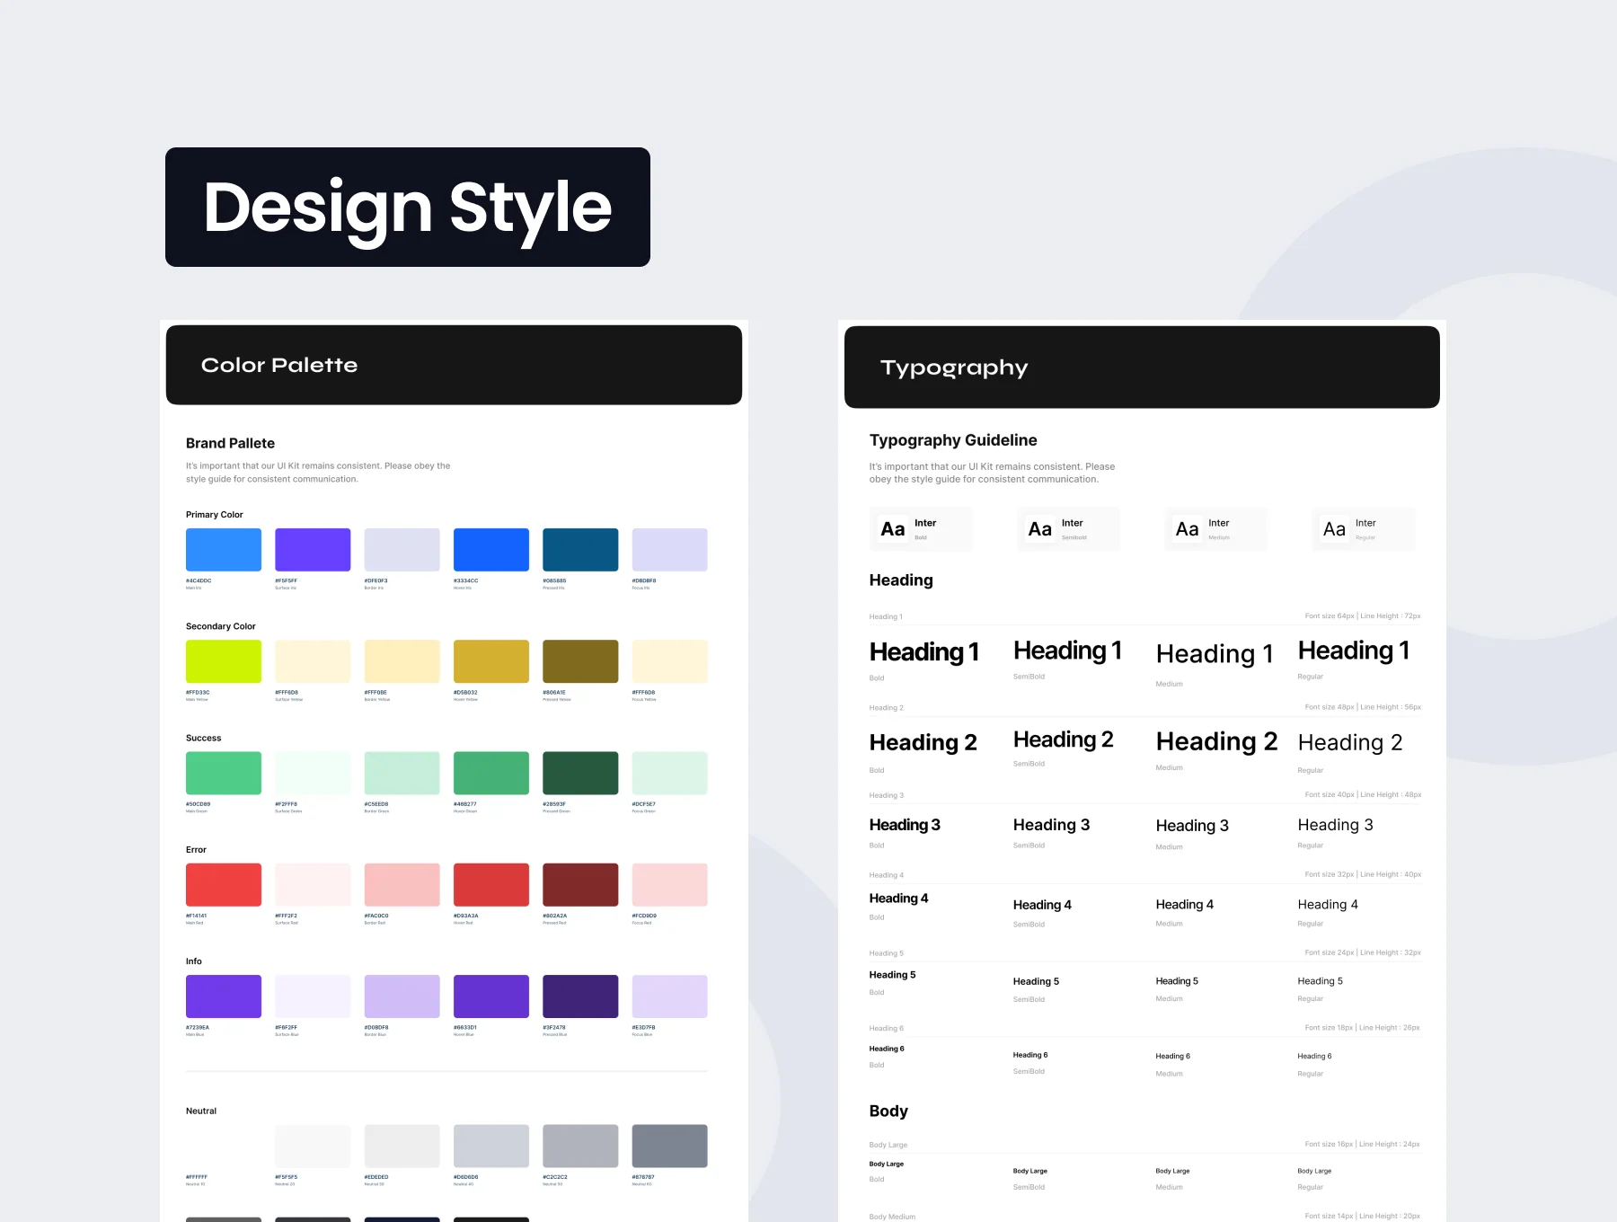
Task: Click the Heading 2 Regular sample
Action: tap(1350, 743)
